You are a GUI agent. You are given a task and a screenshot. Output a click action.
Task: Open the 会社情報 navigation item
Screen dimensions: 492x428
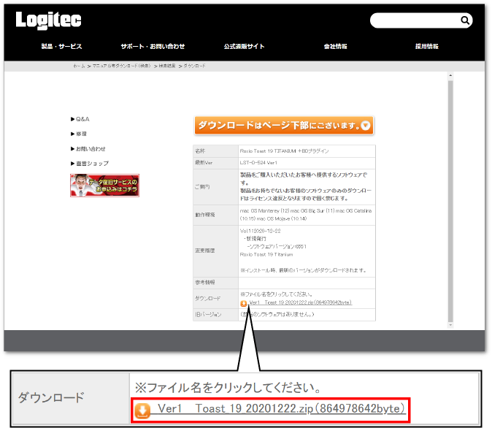point(336,47)
